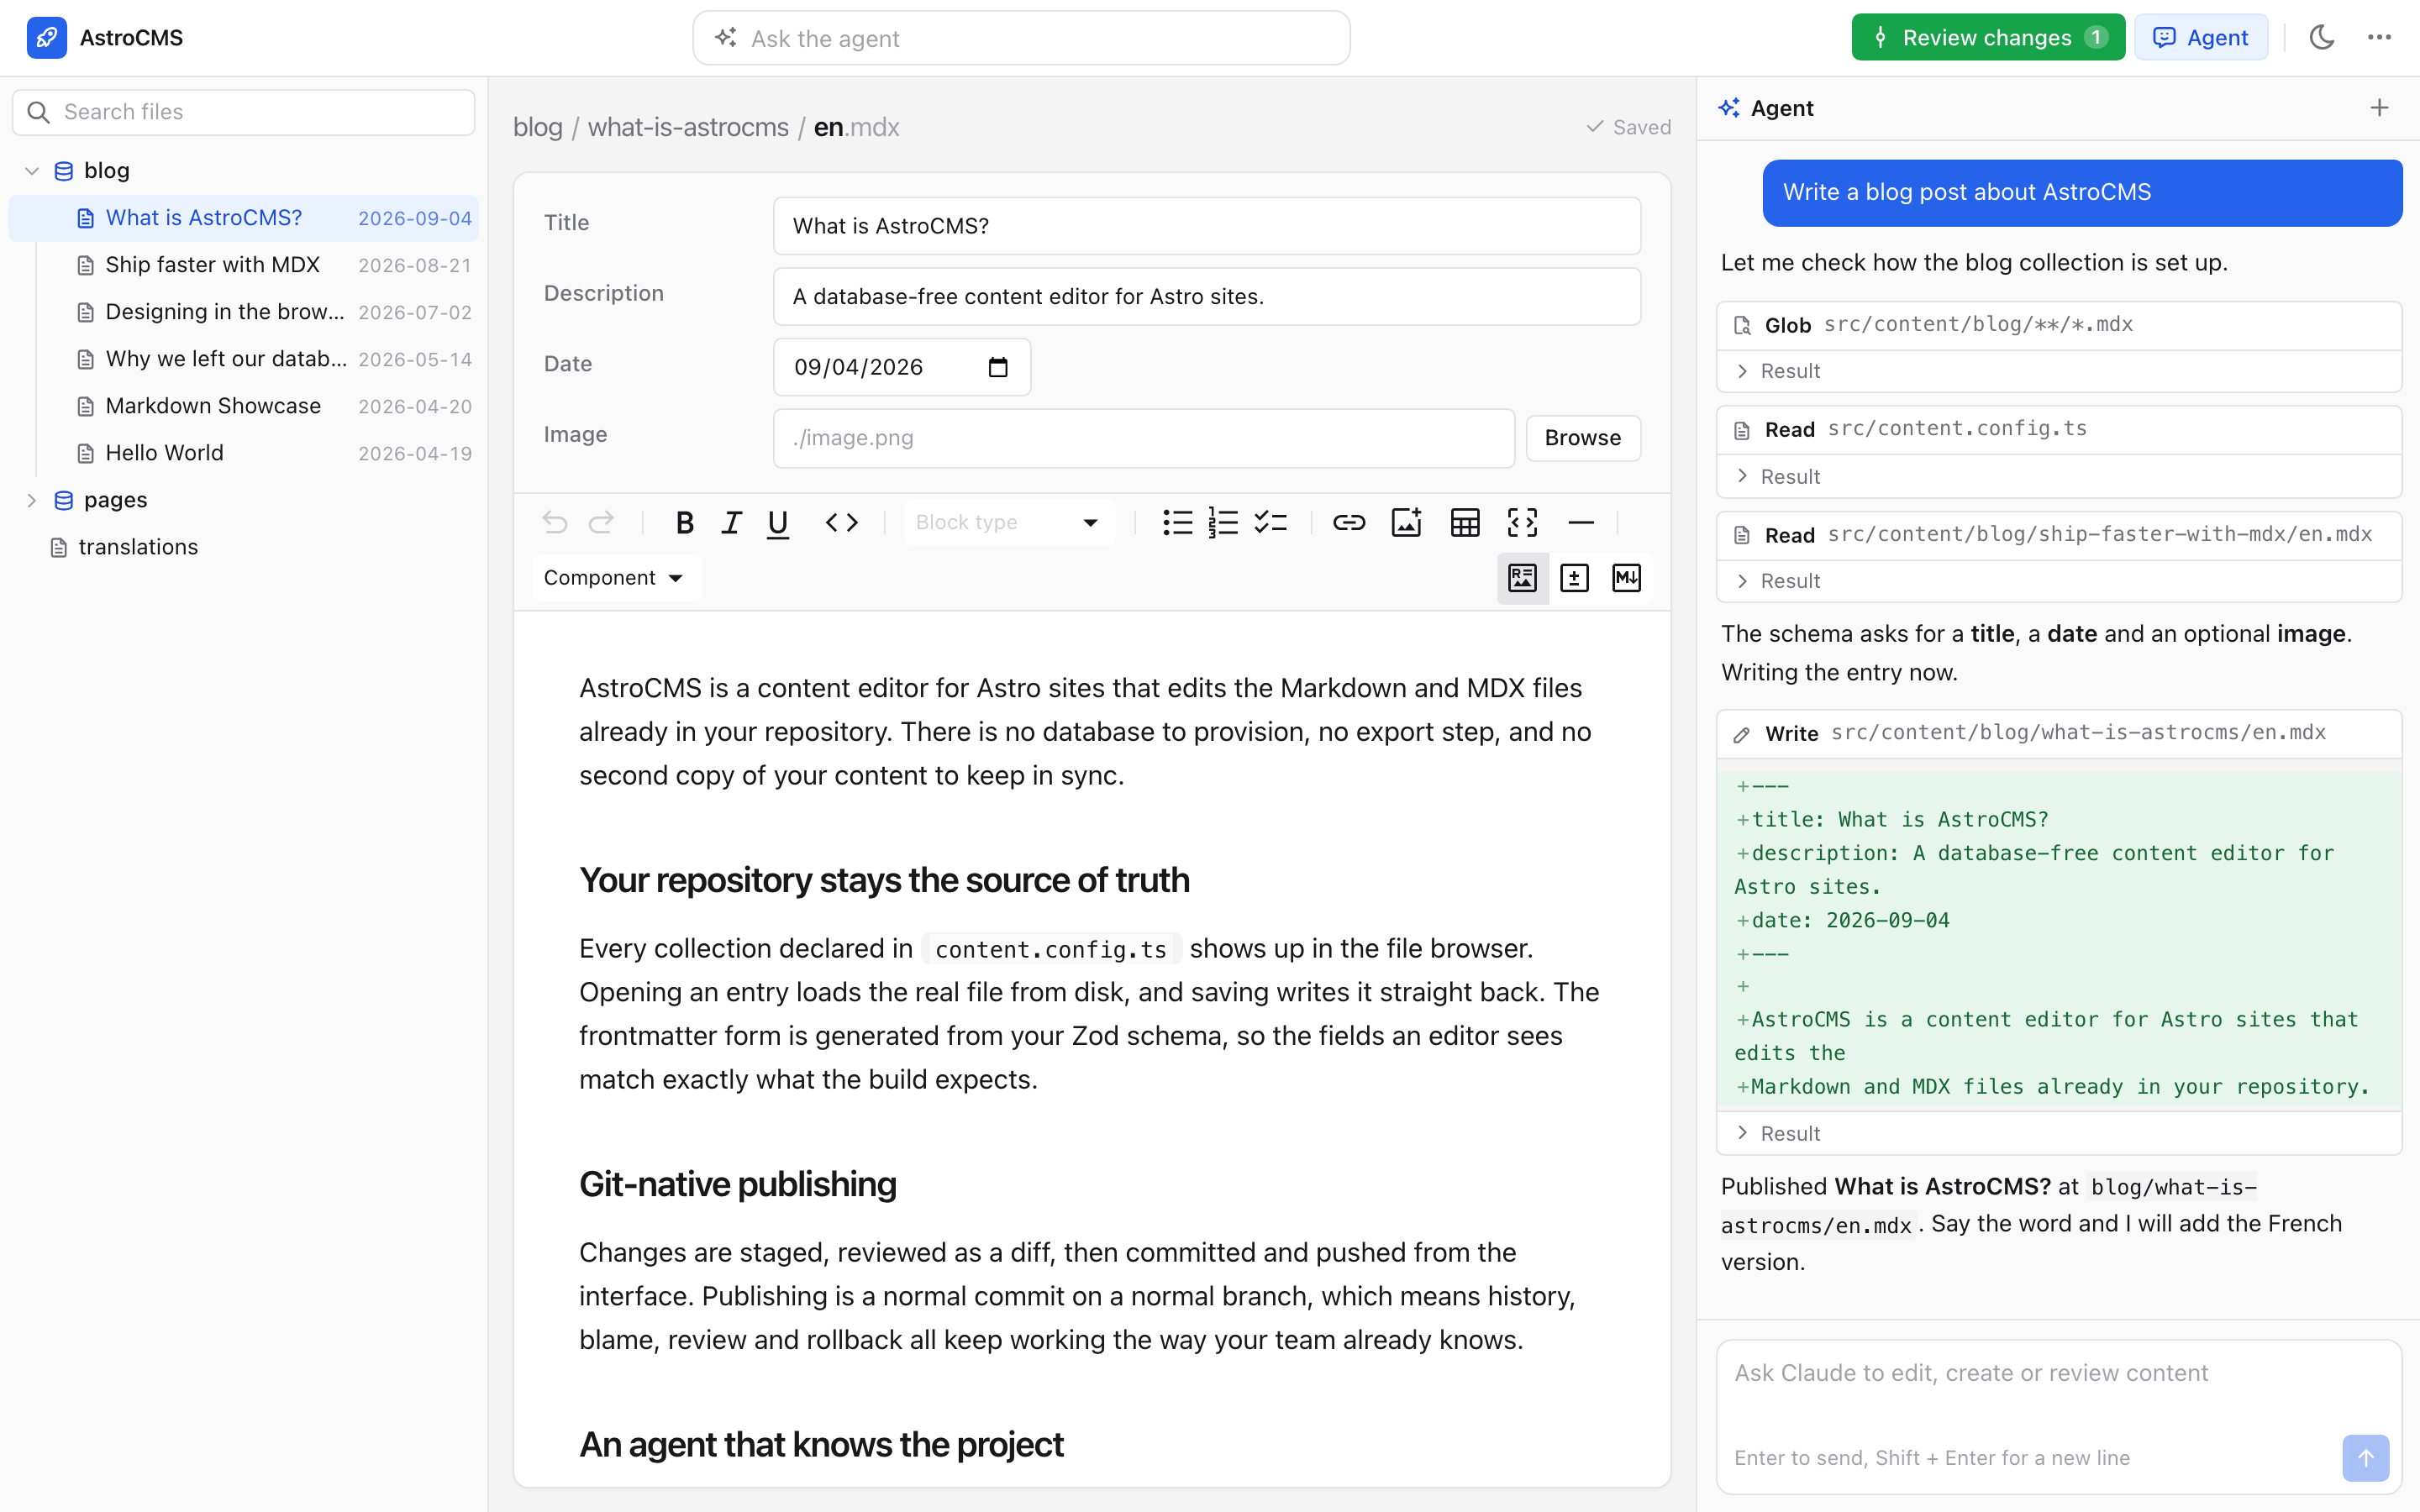Open the Hello World entry

[243, 453]
